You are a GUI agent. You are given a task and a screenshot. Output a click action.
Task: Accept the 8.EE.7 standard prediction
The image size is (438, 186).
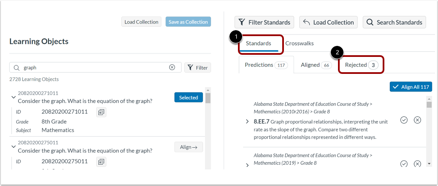pyautogui.click(x=404, y=120)
